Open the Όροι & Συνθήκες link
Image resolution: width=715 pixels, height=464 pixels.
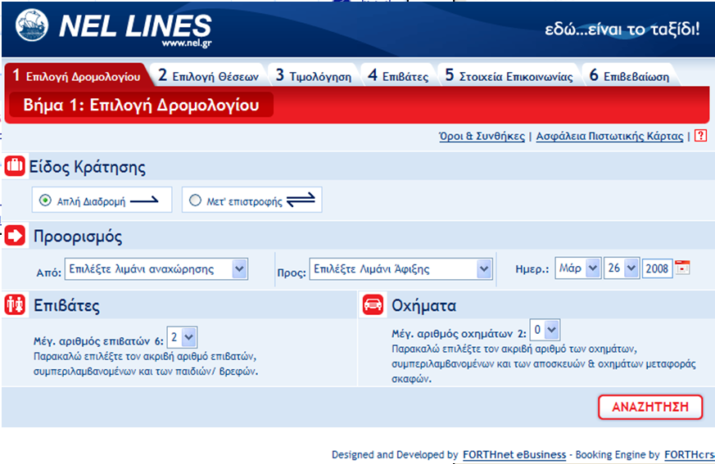pos(482,137)
